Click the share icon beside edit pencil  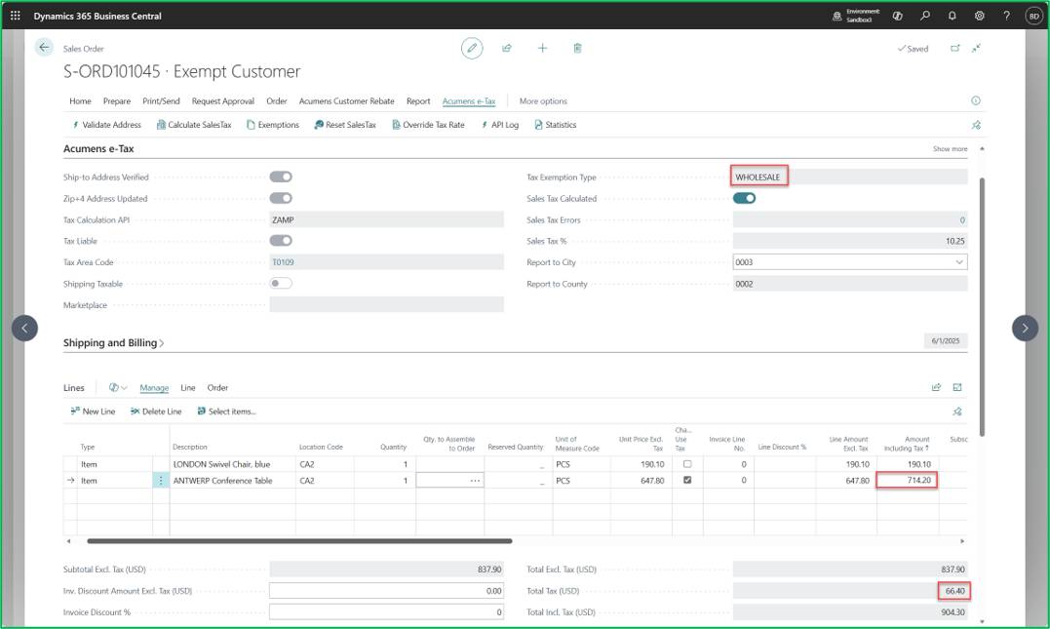pos(507,48)
